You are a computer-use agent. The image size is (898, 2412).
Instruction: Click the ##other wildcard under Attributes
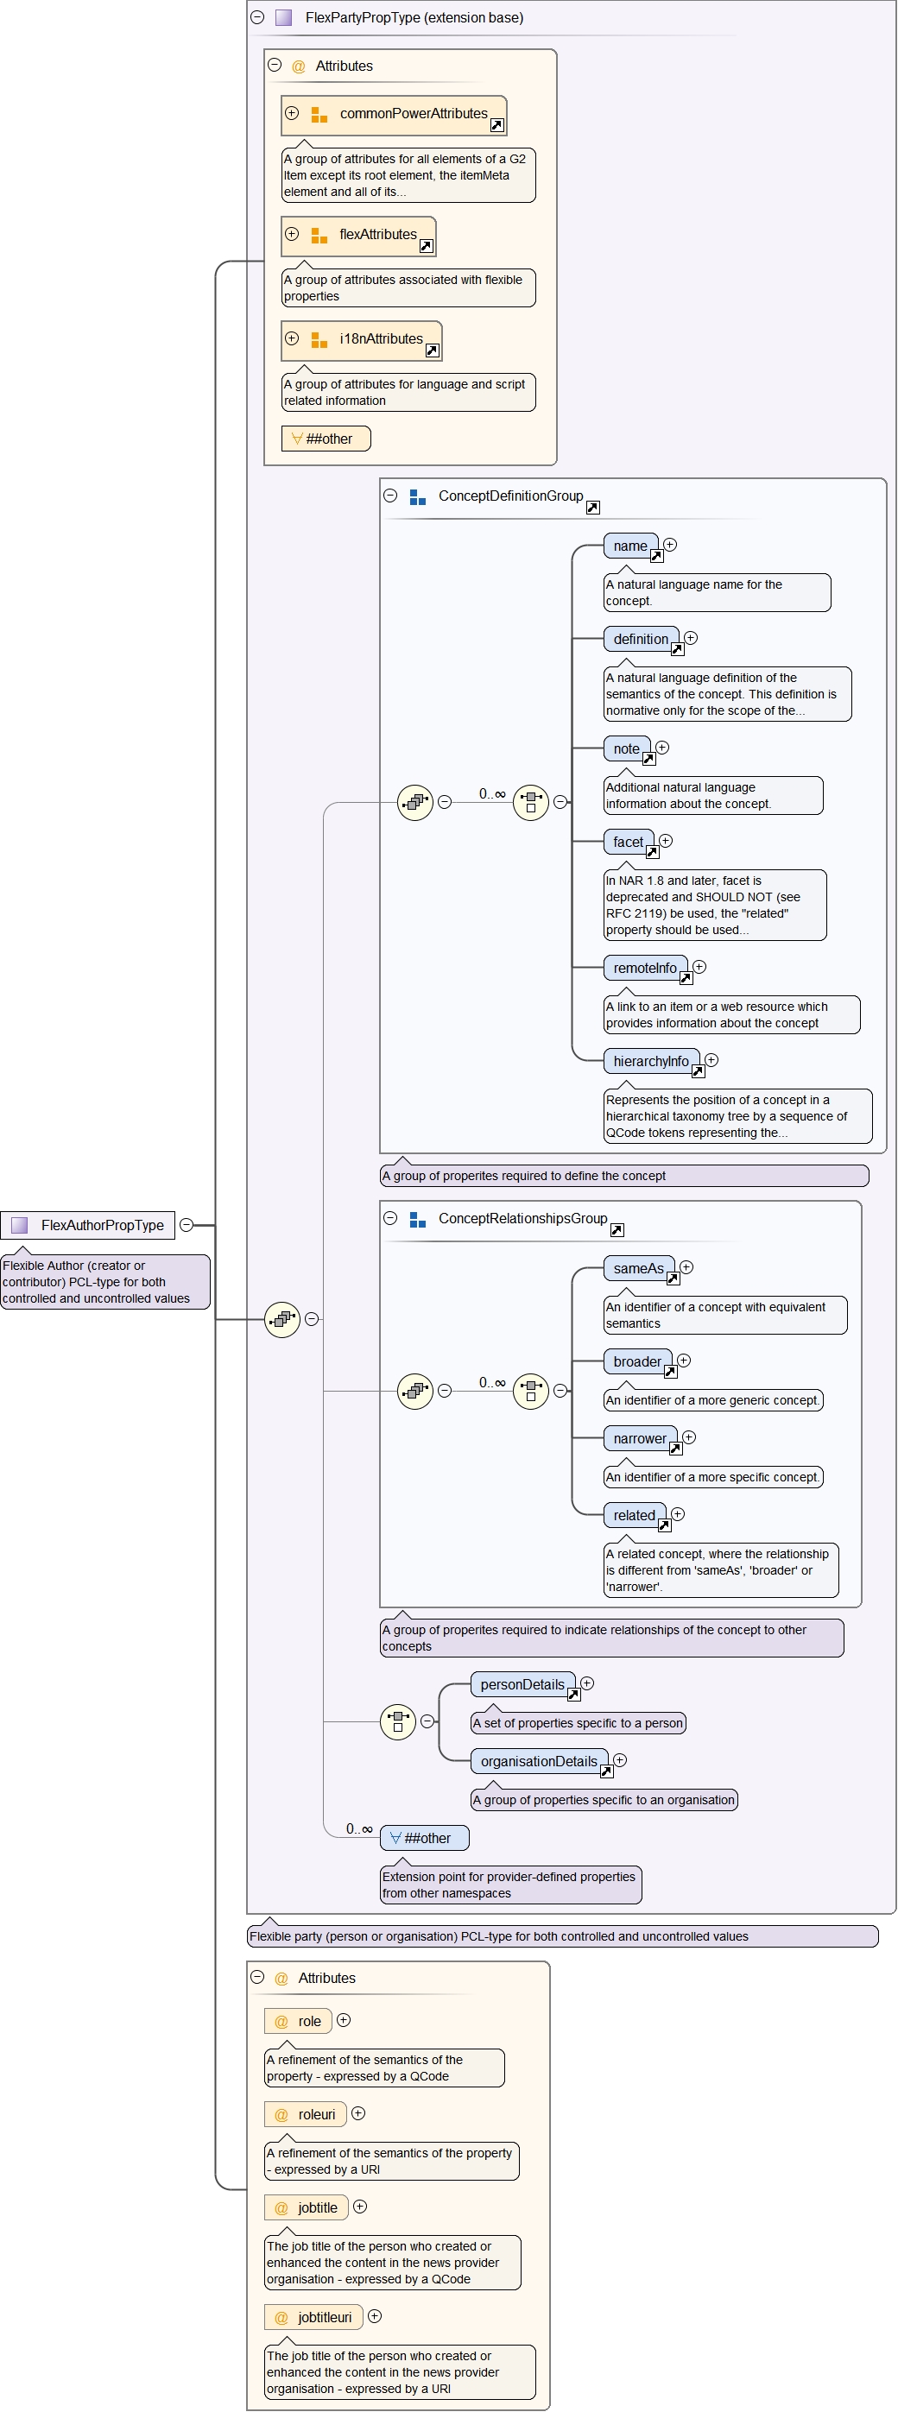coord(326,439)
